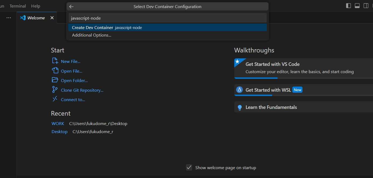Select the Clone Git Repository icon
The width and height of the screenshot is (373, 178).
[x=55, y=90]
